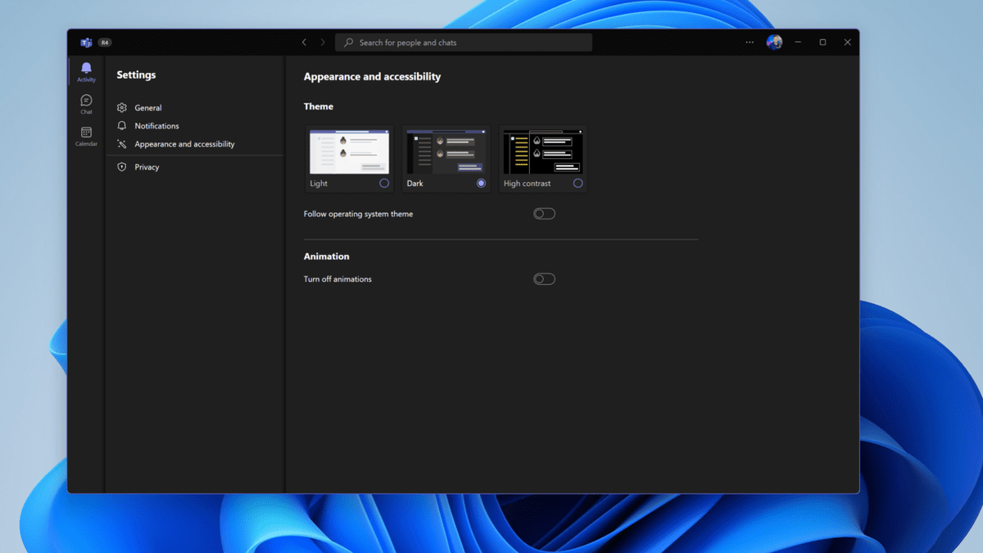The image size is (983, 553).
Task: Turn on the Turn off animations switch
Action: (544, 279)
